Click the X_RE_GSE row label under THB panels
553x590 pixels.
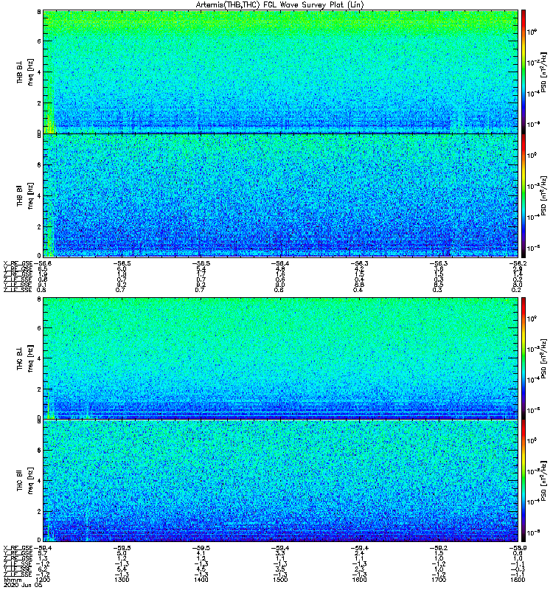click(18, 263)
